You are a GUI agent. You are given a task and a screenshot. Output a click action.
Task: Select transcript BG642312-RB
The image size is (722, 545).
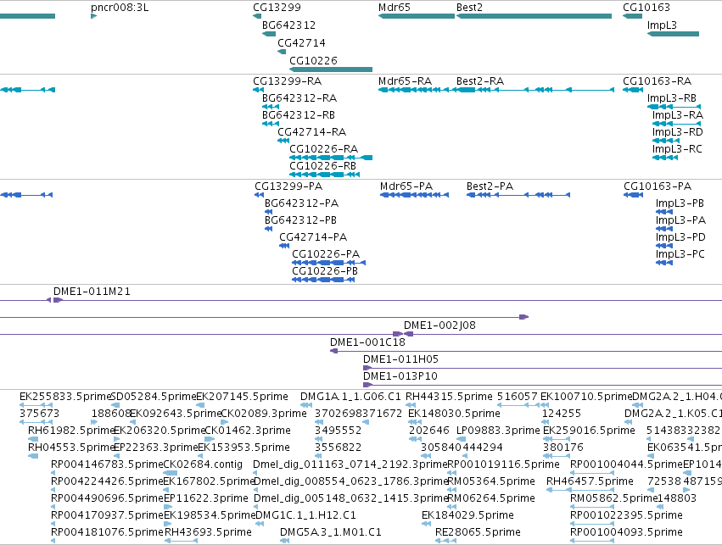click(x=271, y=124)
